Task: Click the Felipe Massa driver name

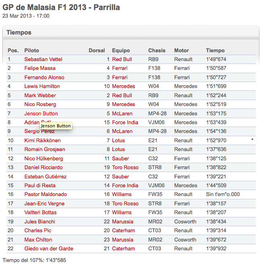Action: tap(40, 68)
